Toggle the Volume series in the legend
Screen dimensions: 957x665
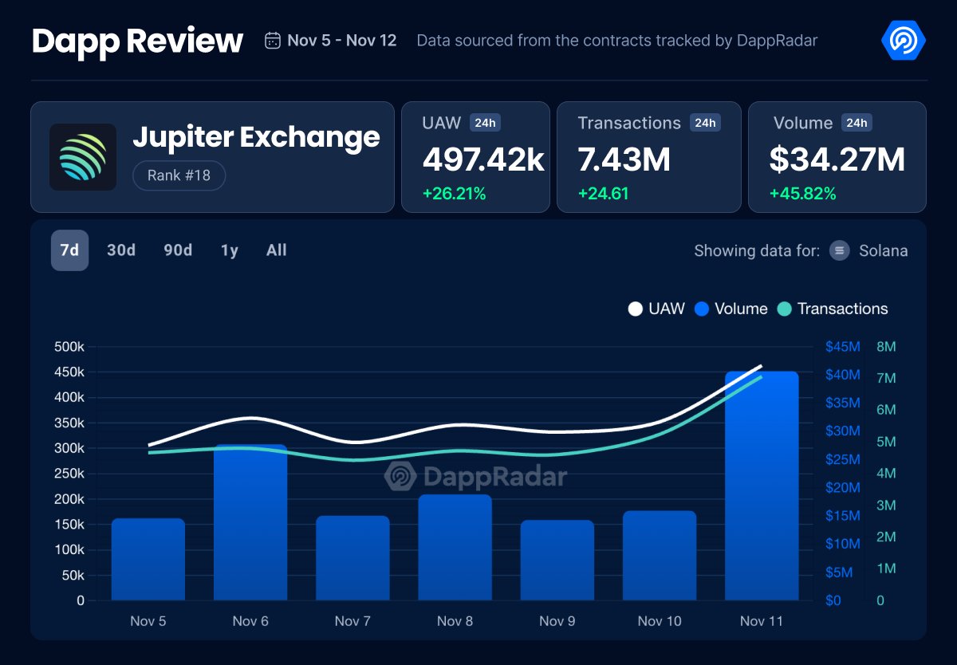click(731, 309)
